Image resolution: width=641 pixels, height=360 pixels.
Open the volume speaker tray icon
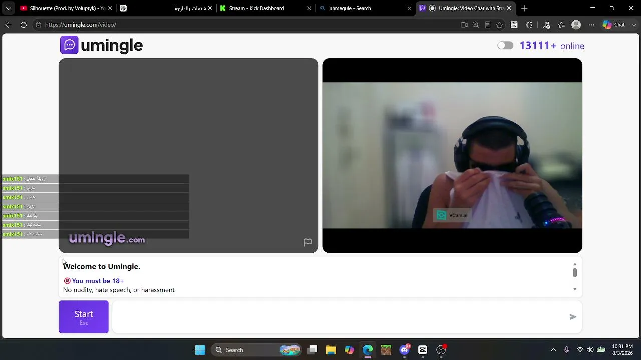point(590,350)
